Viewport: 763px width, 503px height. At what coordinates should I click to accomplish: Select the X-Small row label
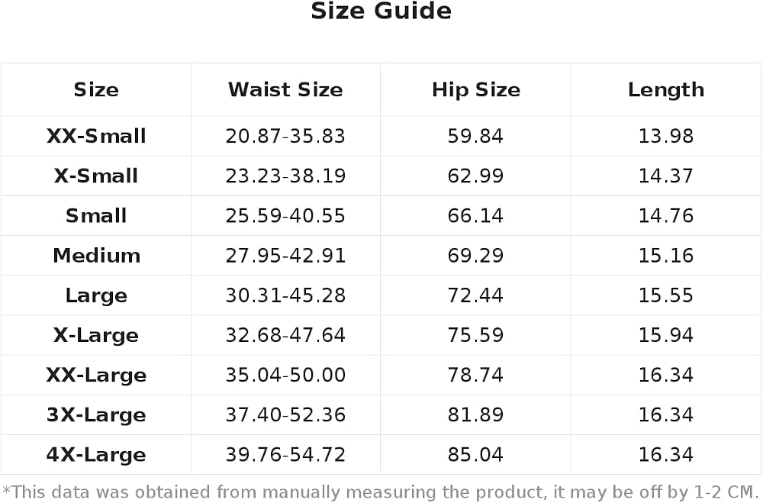[96, 176]
